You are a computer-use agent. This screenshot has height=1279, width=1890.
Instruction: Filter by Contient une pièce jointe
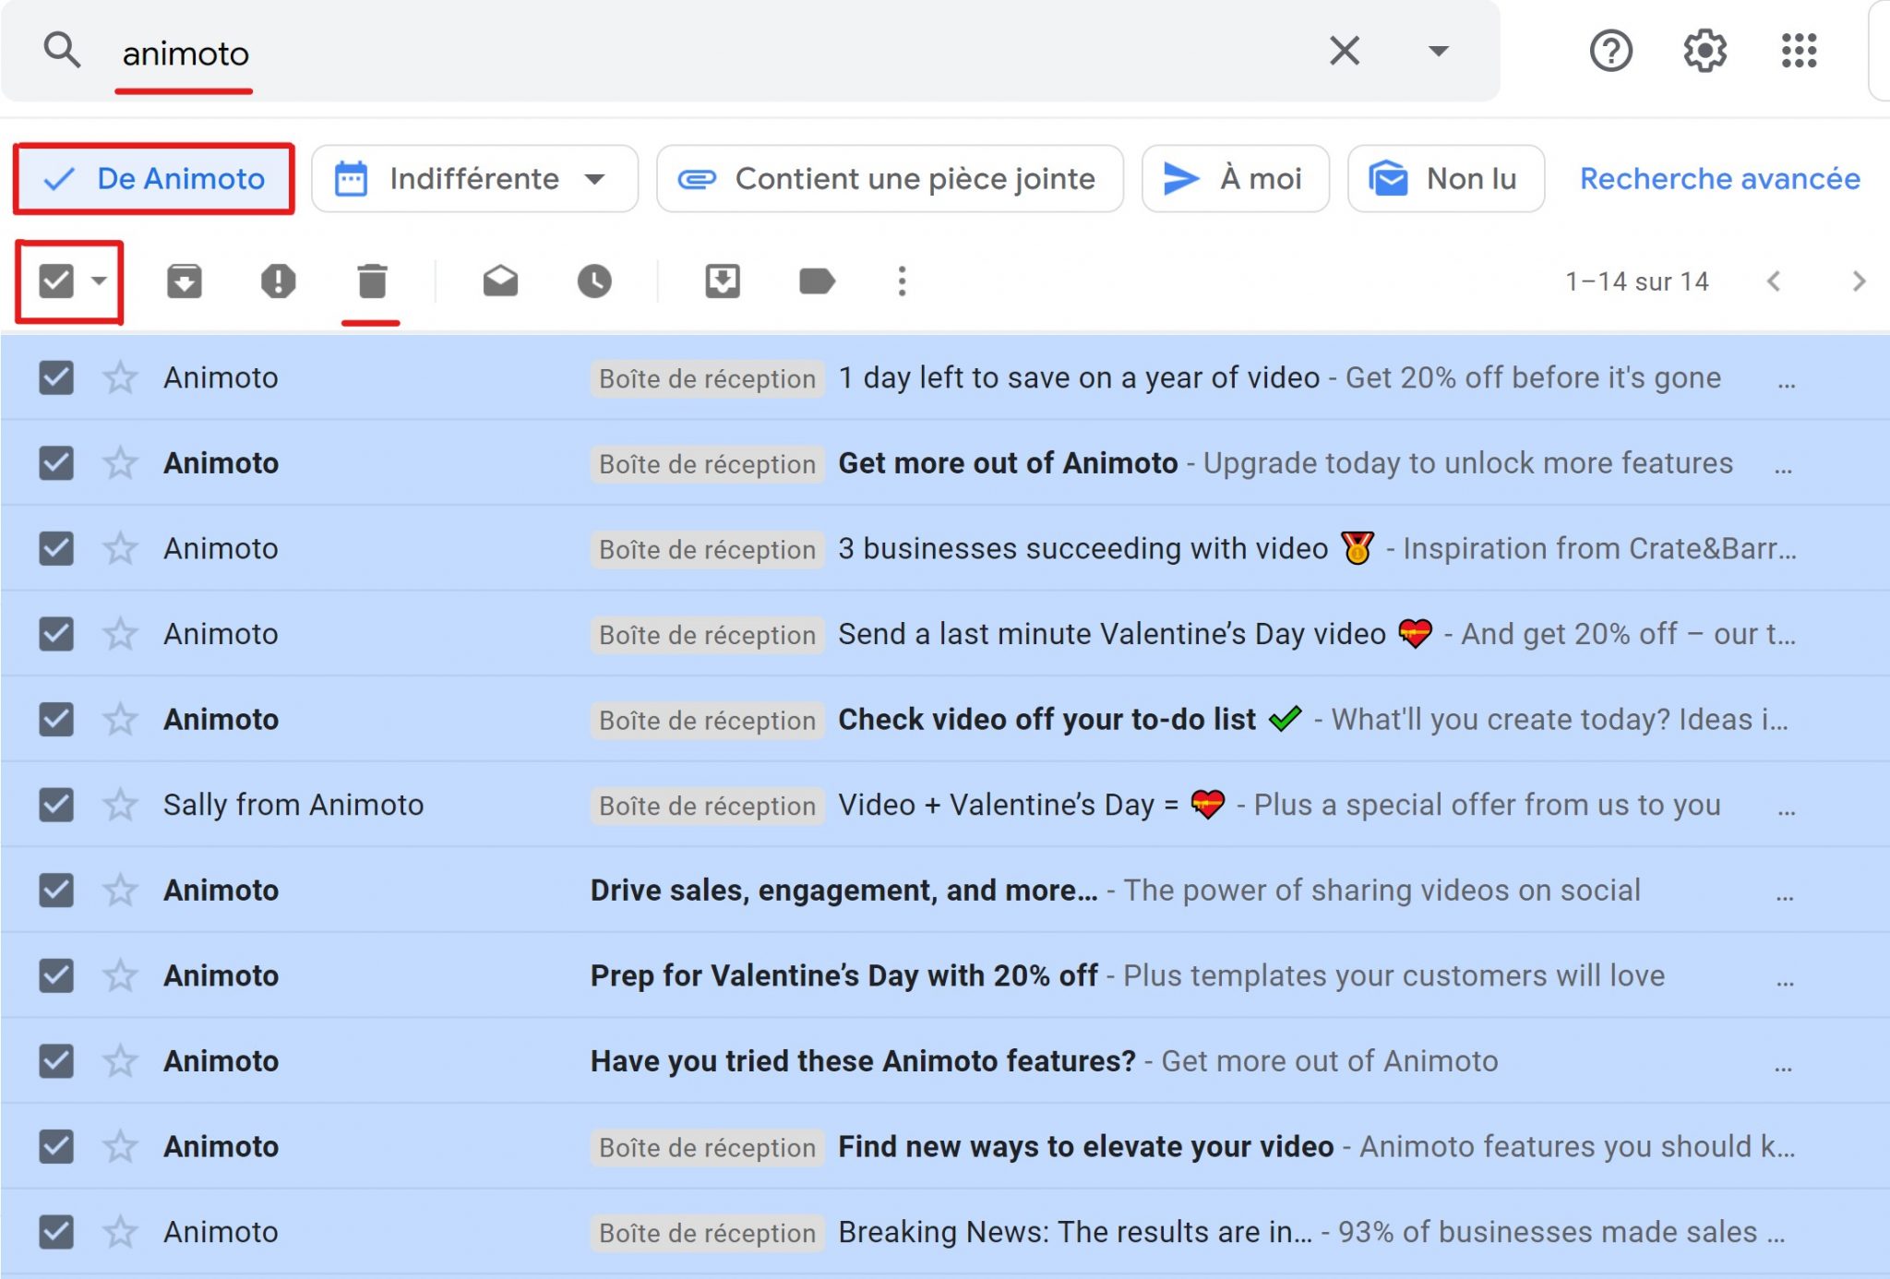(x=890, y=178)
